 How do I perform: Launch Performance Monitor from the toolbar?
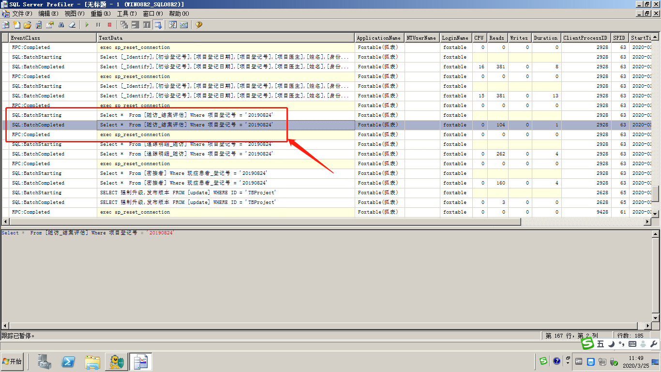pyautogui.click(x=184, y=25)
